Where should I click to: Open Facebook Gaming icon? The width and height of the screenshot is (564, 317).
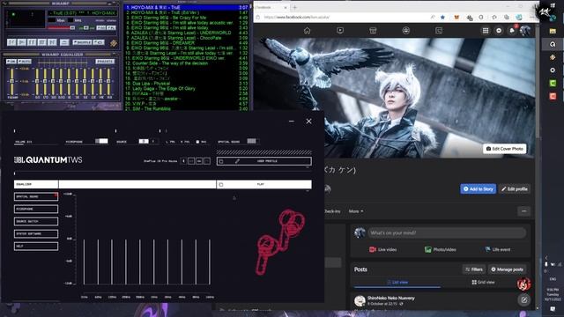point(439,31)
